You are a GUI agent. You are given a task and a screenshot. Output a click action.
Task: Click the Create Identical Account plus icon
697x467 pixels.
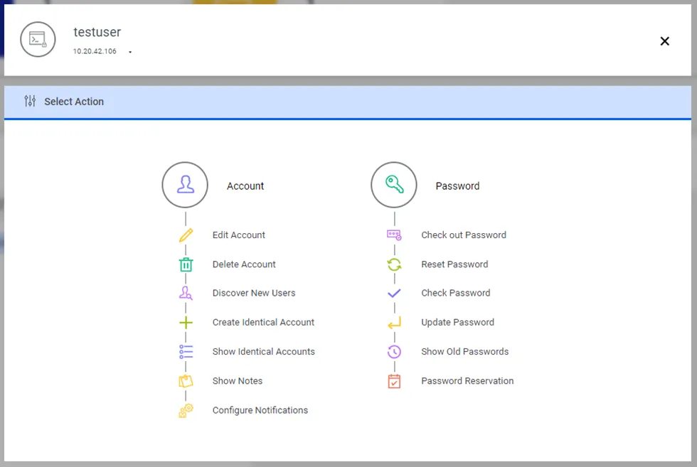pyautogui.click(x=186, y=323)
